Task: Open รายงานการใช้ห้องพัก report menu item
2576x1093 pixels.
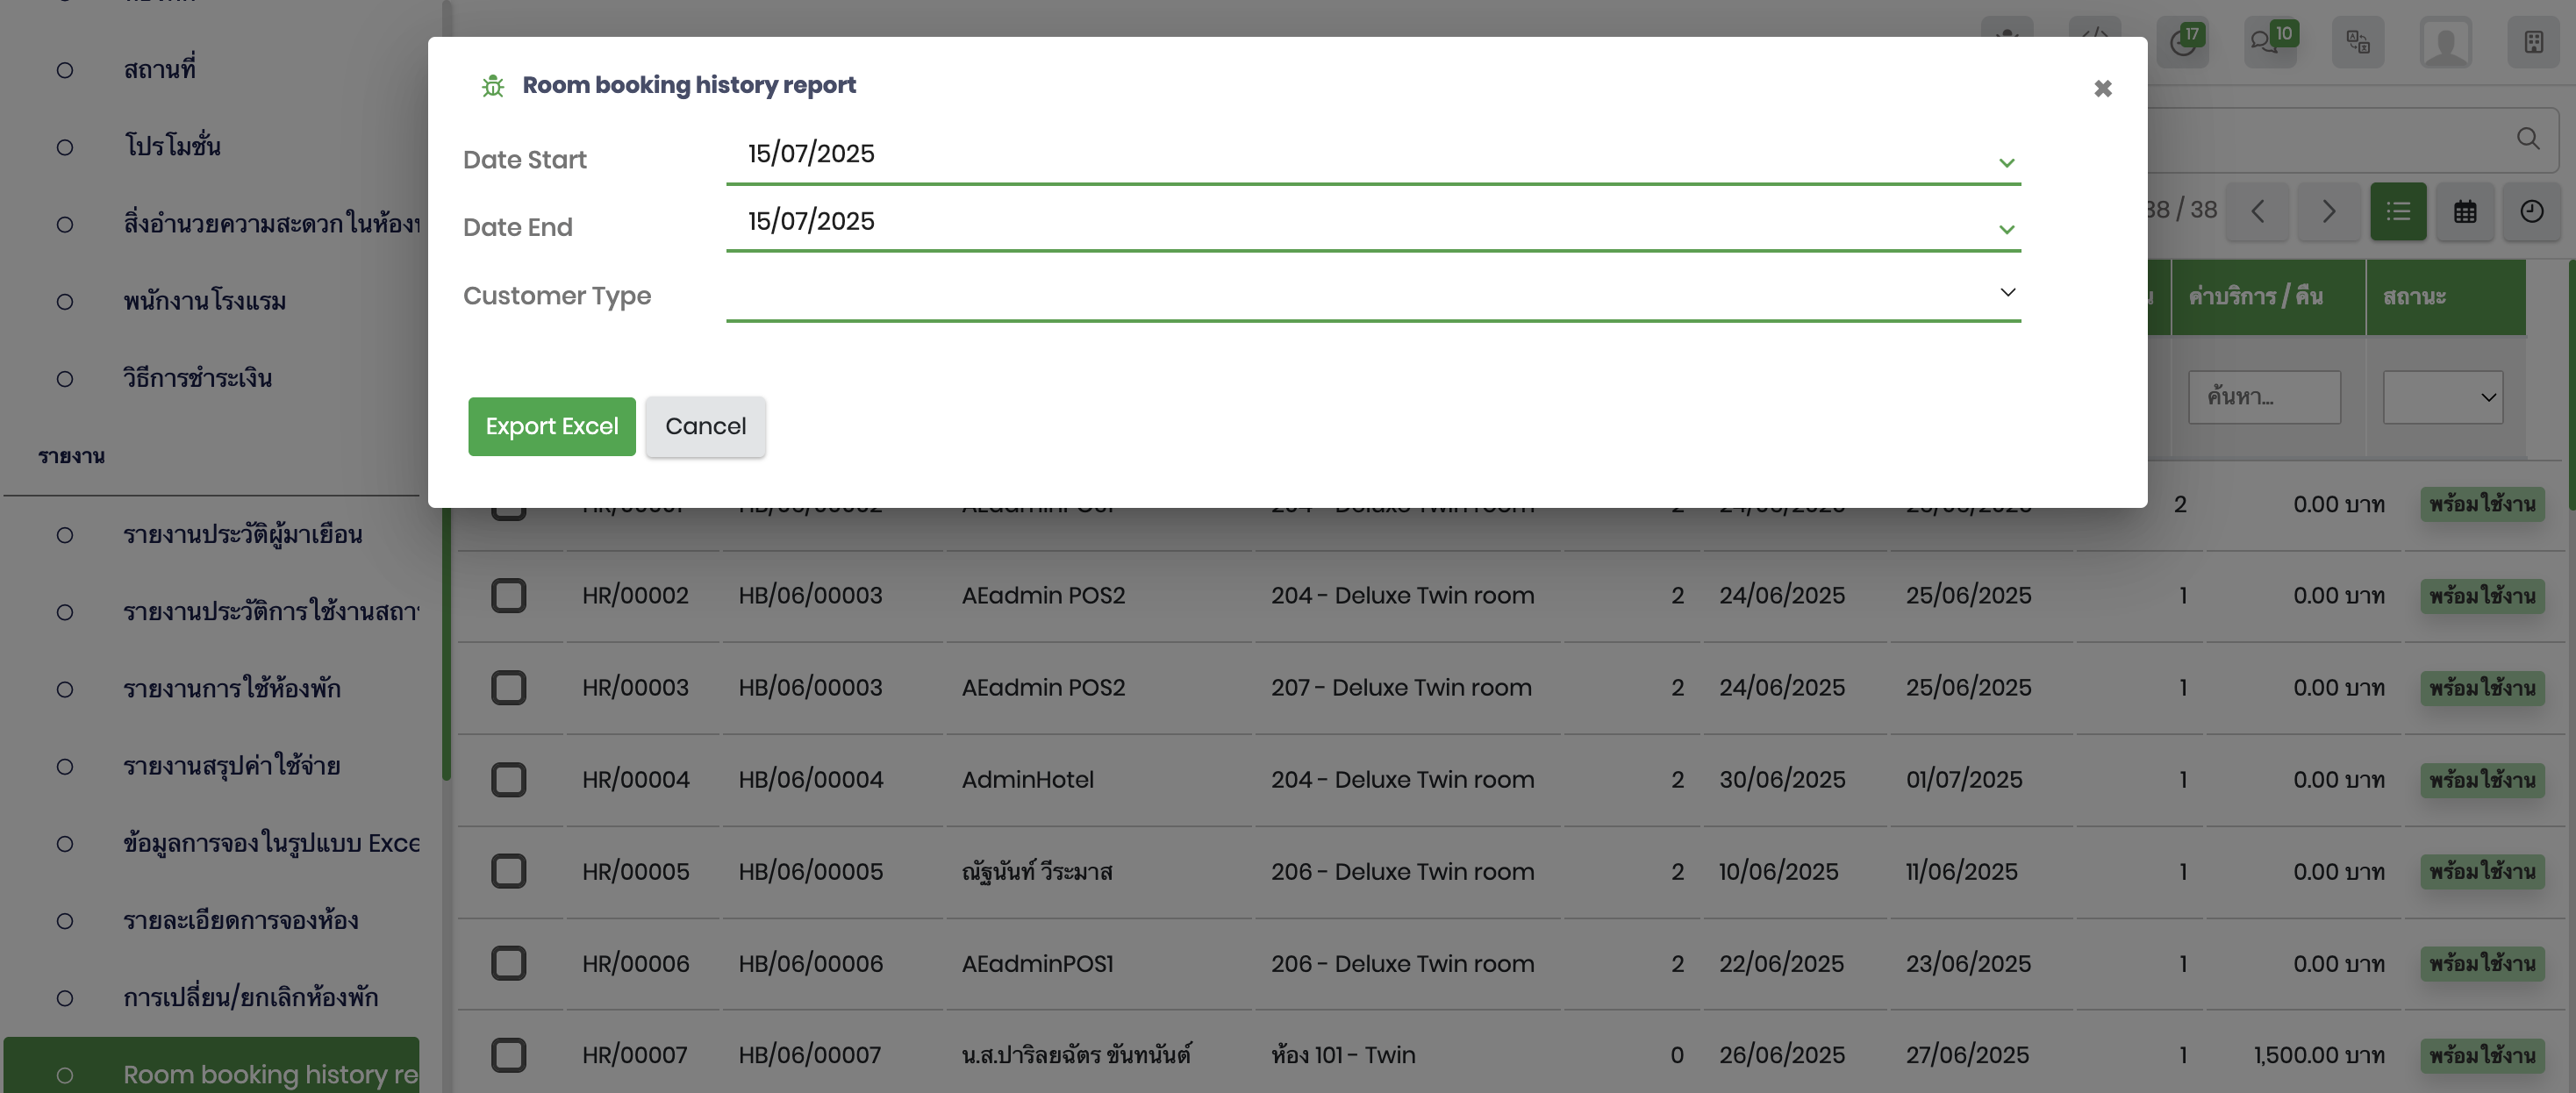Action: (232, 689)
